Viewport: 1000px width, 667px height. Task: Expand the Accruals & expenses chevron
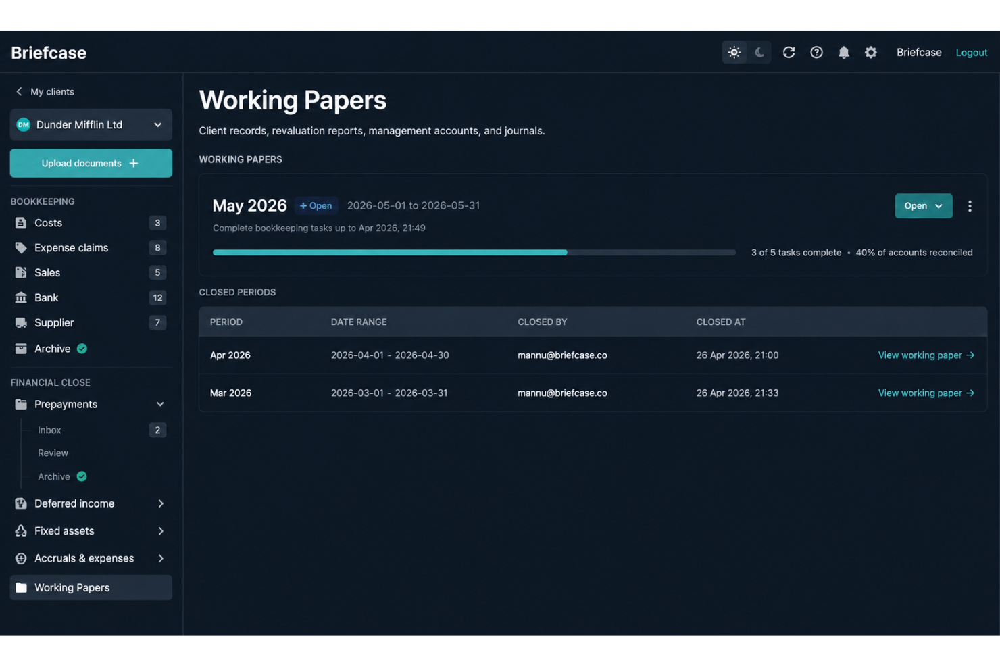[x=161, y=559]
